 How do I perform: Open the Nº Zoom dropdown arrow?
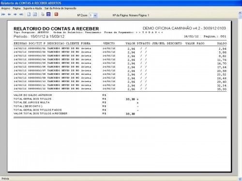coord(95,15)
